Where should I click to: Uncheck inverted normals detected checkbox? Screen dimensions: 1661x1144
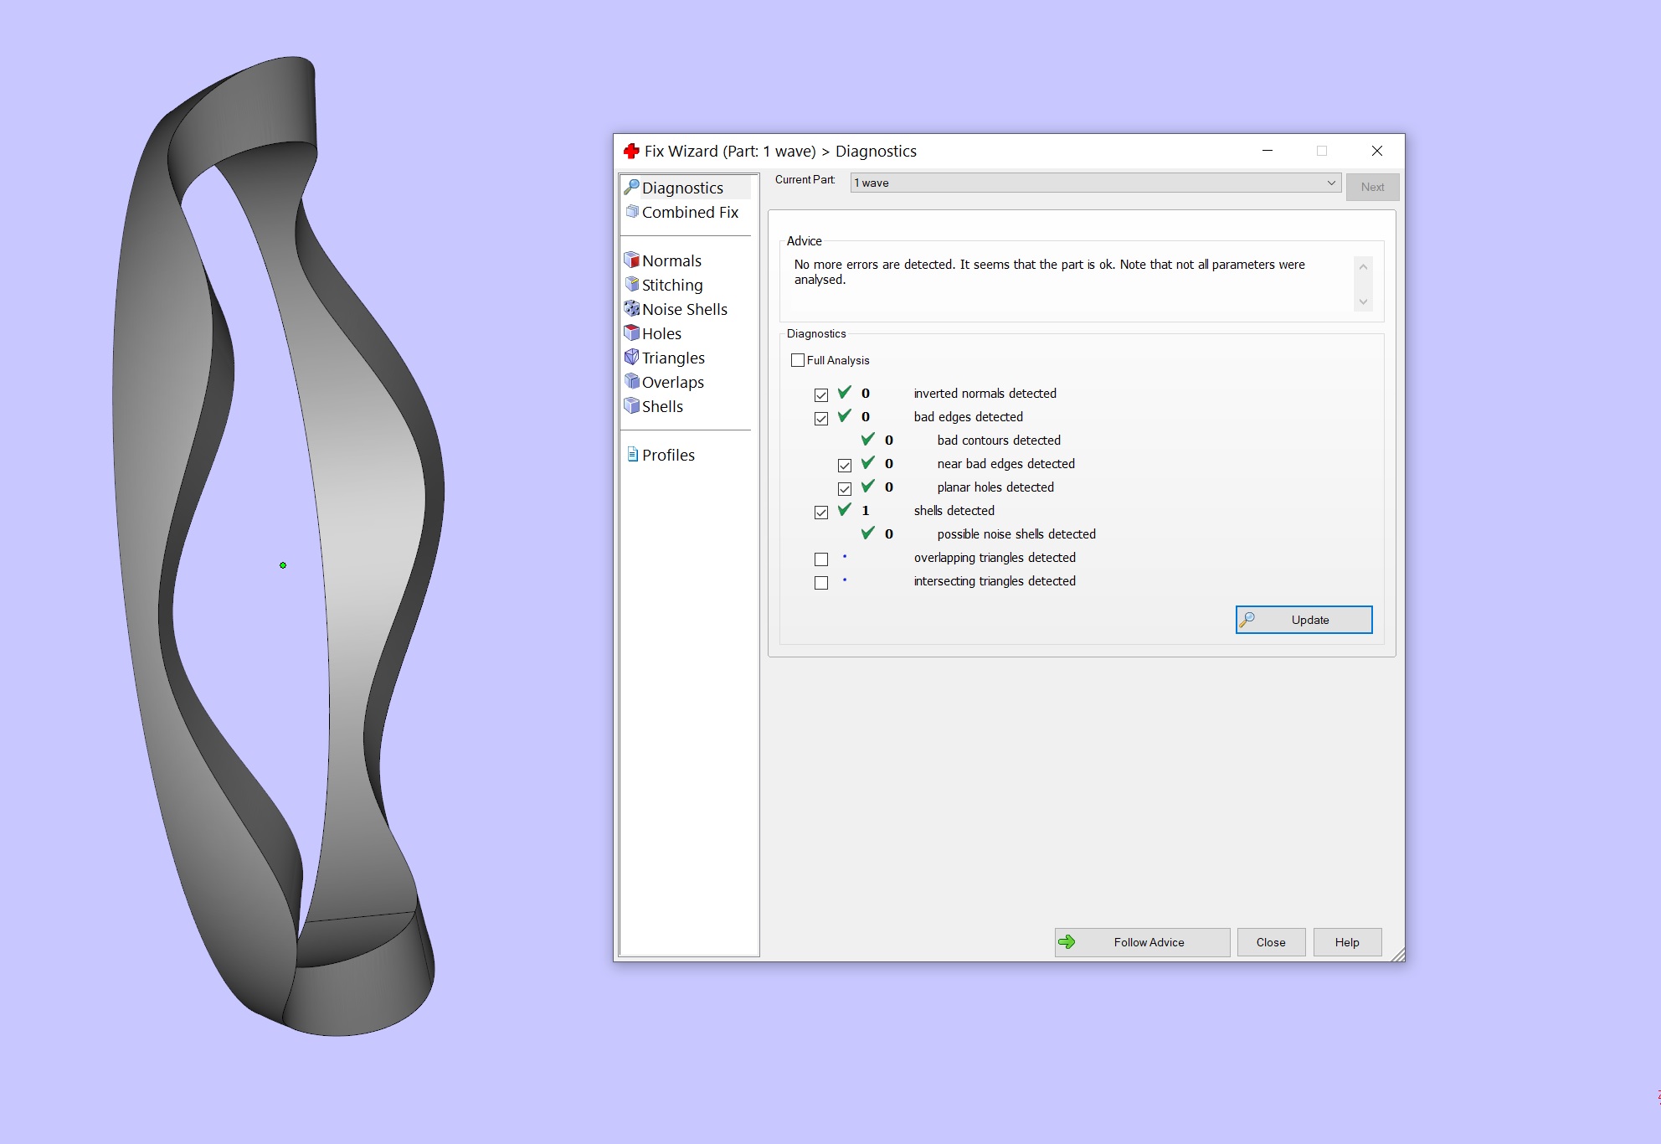tap(821, 394)
